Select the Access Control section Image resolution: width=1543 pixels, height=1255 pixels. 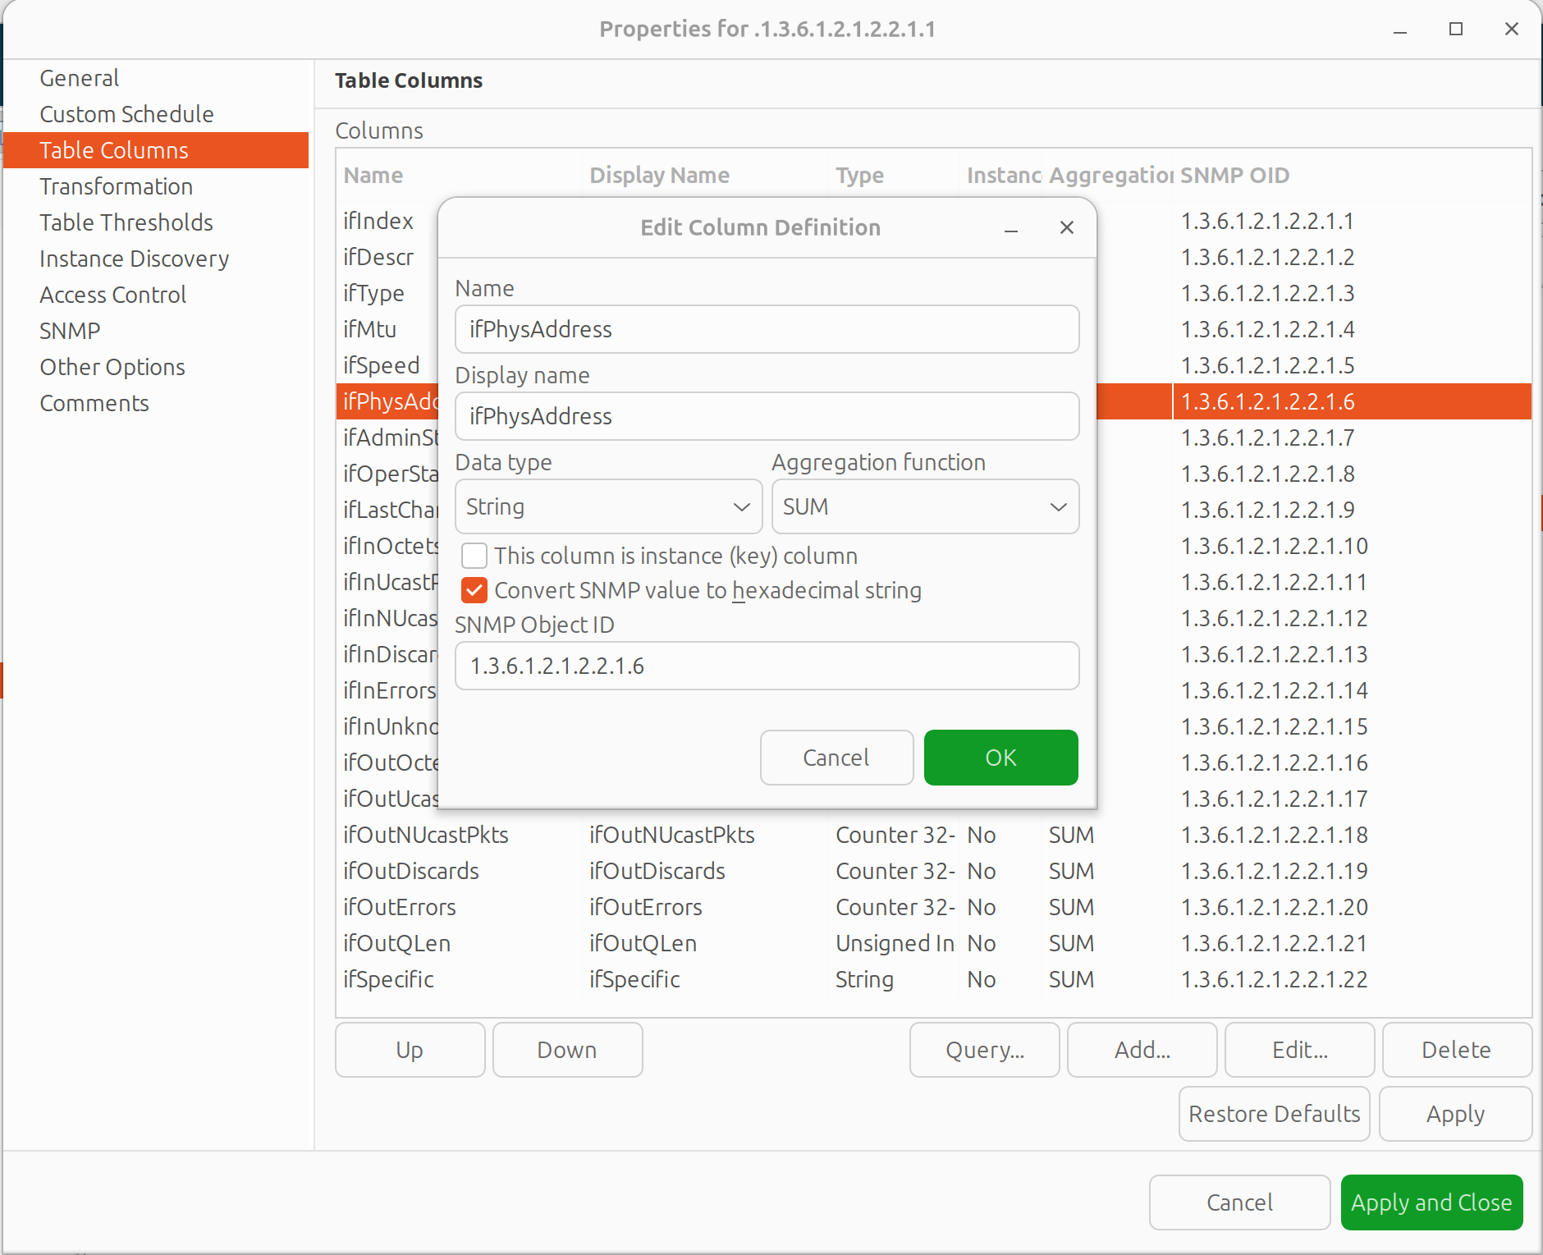coord(112,295)
